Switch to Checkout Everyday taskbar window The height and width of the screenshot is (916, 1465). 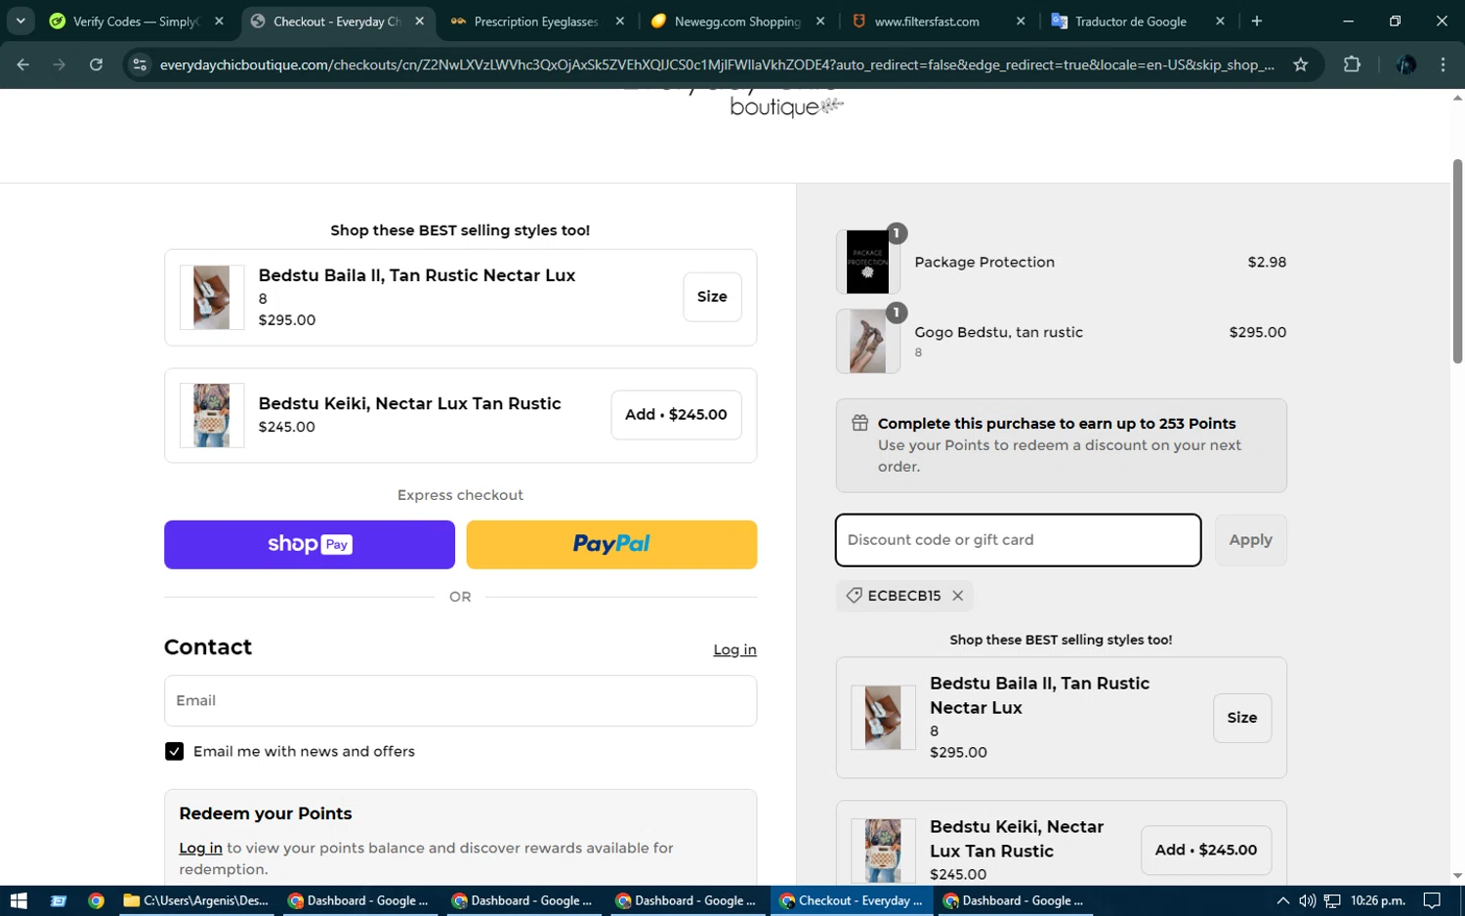(x=851, y=900)
